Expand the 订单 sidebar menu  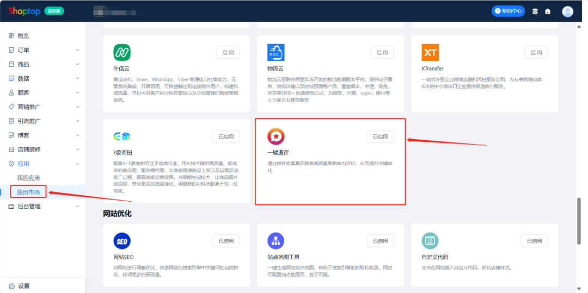click(42, 50)
